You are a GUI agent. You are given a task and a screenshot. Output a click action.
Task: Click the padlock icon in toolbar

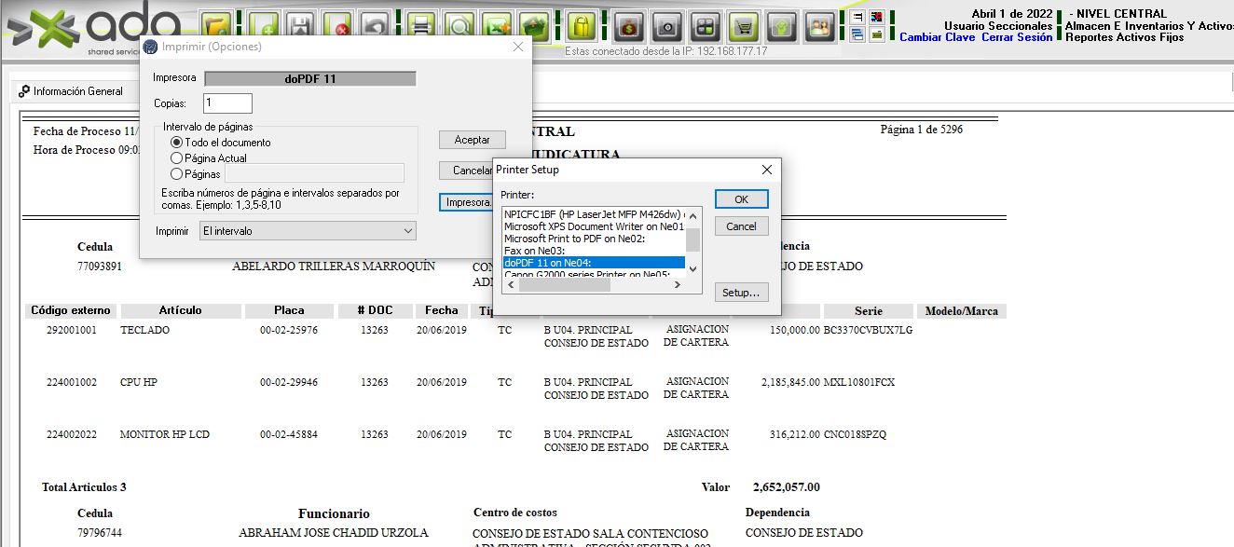[581, 26]
